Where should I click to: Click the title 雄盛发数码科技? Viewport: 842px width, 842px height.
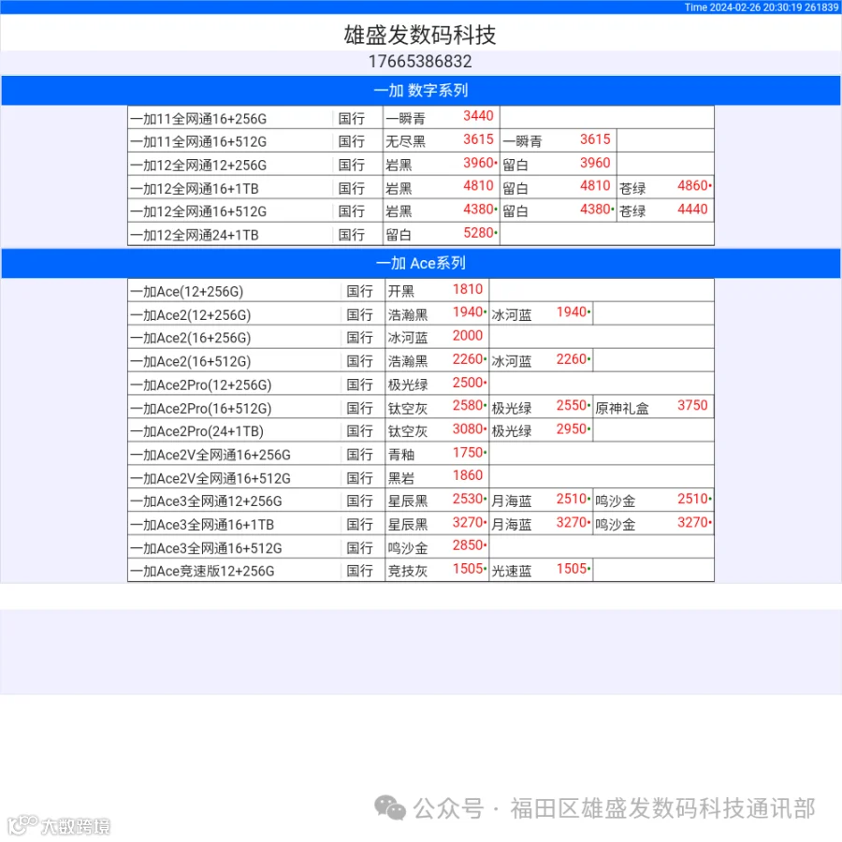[420, 35]
